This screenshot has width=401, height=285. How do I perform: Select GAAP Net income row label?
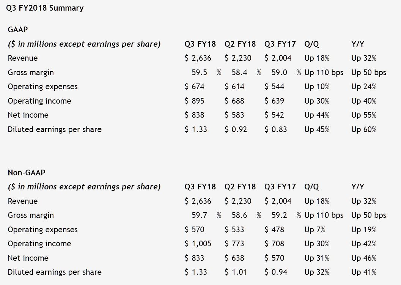[x=28, y=115]
